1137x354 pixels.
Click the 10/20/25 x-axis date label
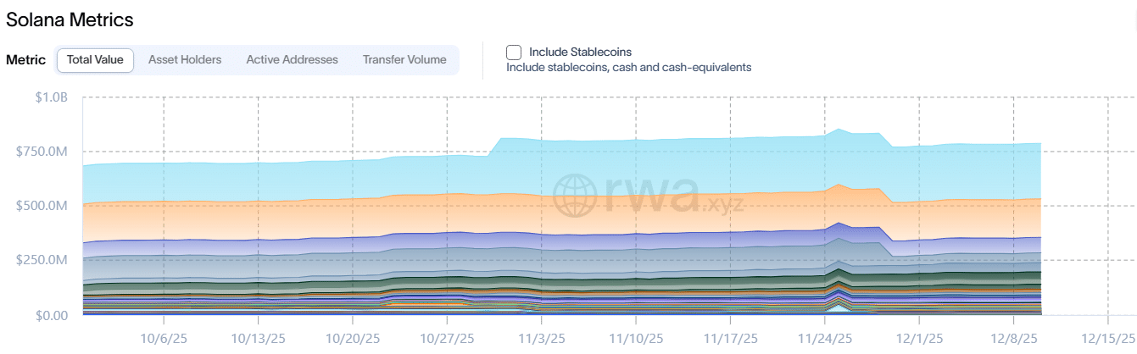coord(352,338)
